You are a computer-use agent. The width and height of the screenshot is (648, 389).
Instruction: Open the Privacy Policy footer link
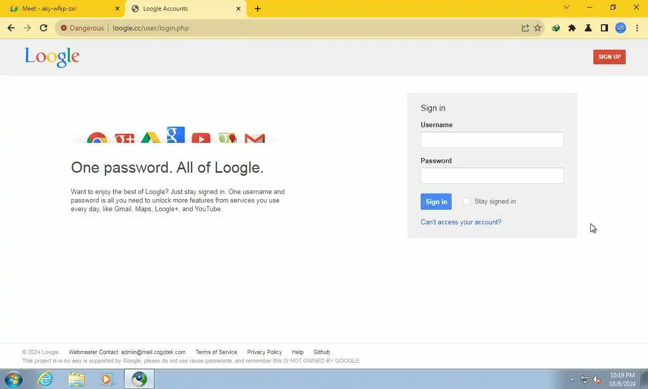[x=264, y=352]
